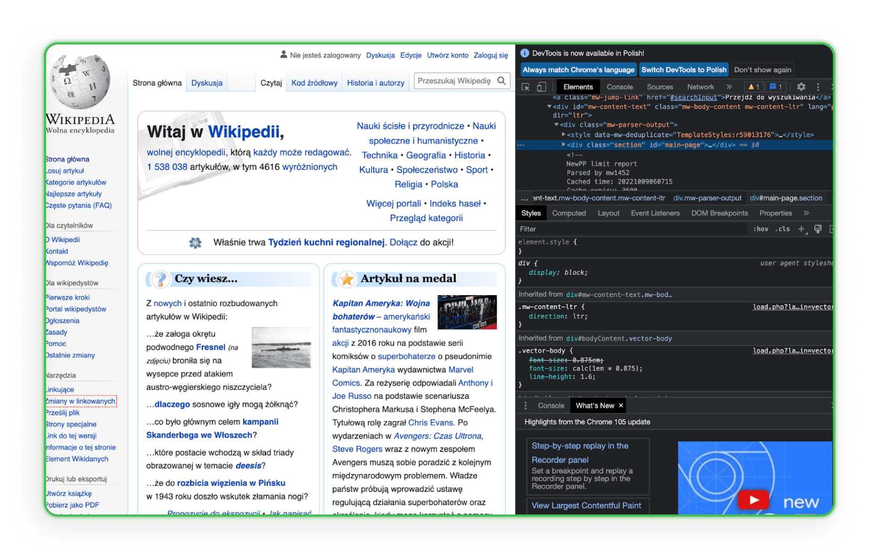
Task: Click the gear icon beside Tydzień kuchni
Action: [x=195, y=243]
